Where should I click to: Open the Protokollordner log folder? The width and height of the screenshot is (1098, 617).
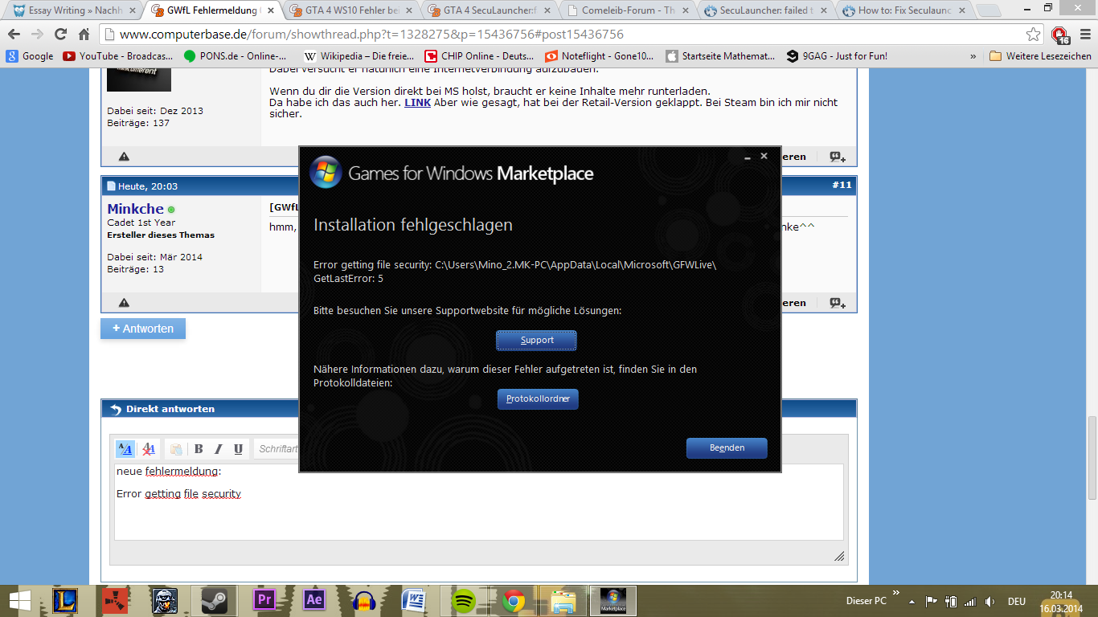point(538,399)
